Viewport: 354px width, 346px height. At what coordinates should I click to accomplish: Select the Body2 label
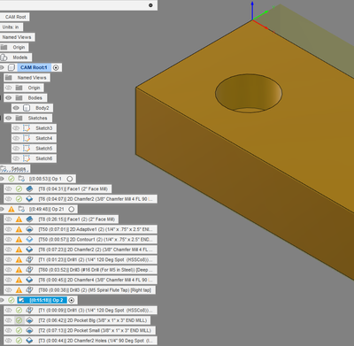click(42, 108)
